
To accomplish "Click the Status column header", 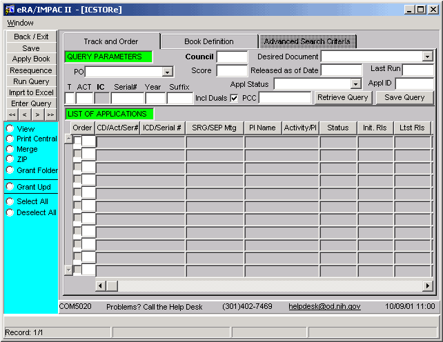I will 338,128.
